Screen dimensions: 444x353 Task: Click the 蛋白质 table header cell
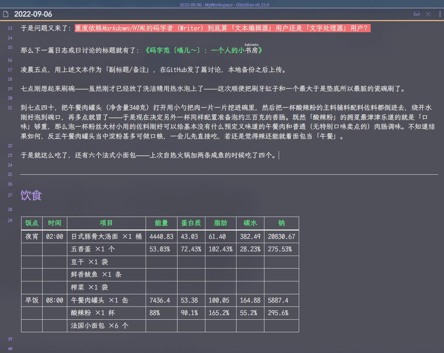(191, 223)
